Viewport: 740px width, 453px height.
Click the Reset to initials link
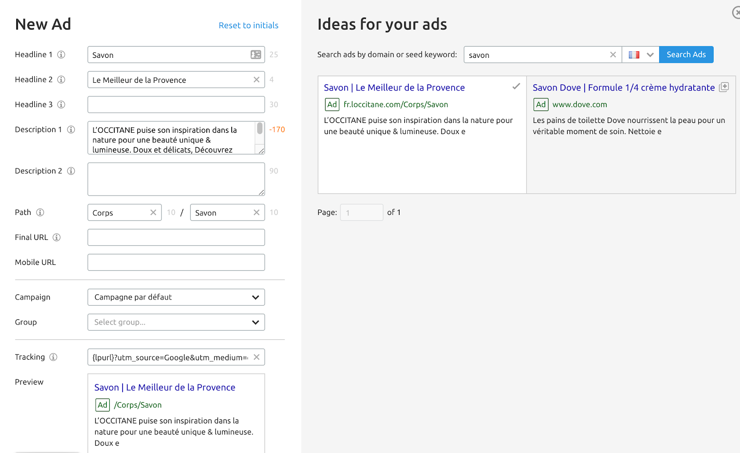coord(248,25)
